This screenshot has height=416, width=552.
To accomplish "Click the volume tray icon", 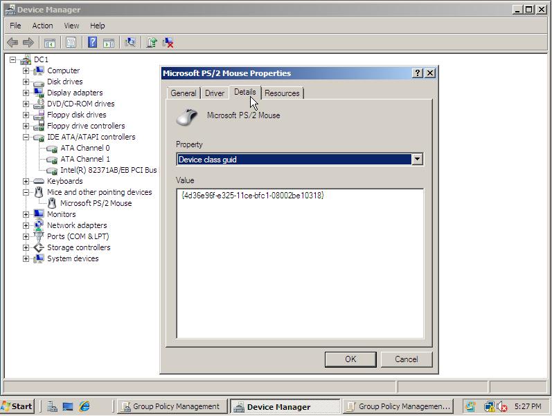I will pos(501,407).
